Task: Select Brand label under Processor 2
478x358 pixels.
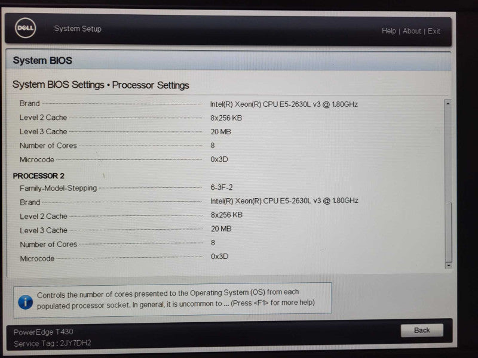Action: tap(30, 202)
